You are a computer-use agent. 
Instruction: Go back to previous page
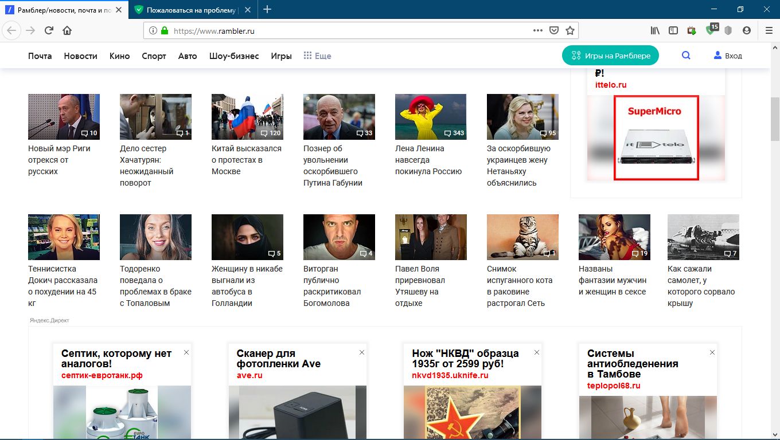coord(13,30)
